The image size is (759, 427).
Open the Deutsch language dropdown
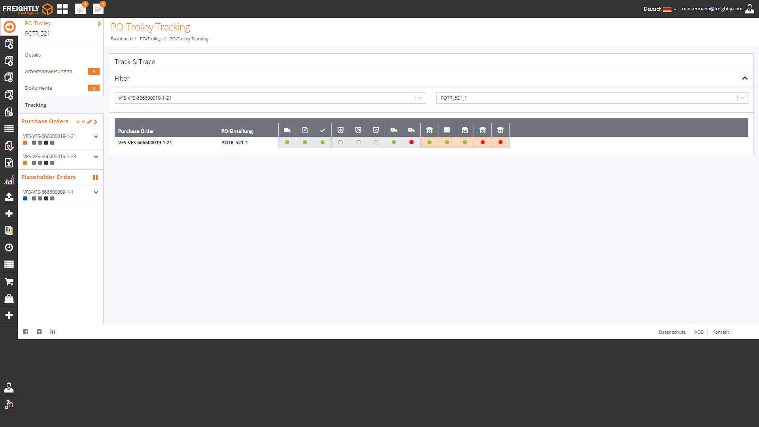tap(660, 9)
